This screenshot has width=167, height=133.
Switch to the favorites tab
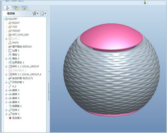click(24, 8)
